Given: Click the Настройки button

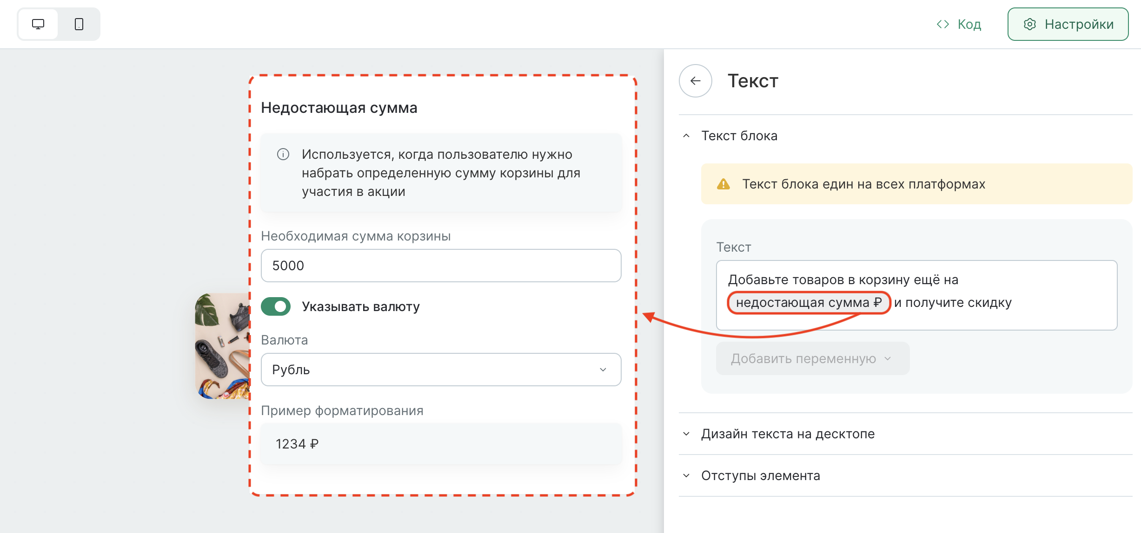Looking at the screenshot, I should click(1068, 24).
